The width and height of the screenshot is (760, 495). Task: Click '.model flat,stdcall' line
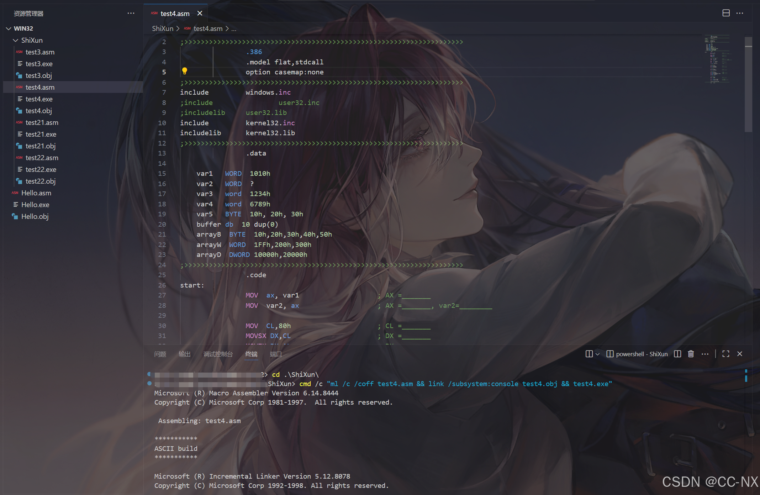[x=285, y=62]
